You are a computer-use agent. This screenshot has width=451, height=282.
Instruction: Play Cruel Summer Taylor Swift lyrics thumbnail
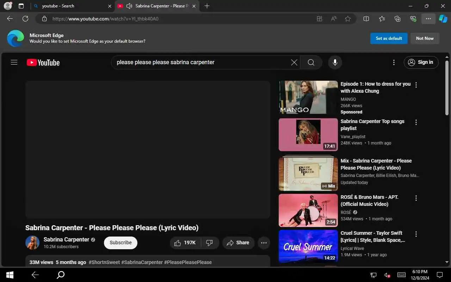coord(308,246)
